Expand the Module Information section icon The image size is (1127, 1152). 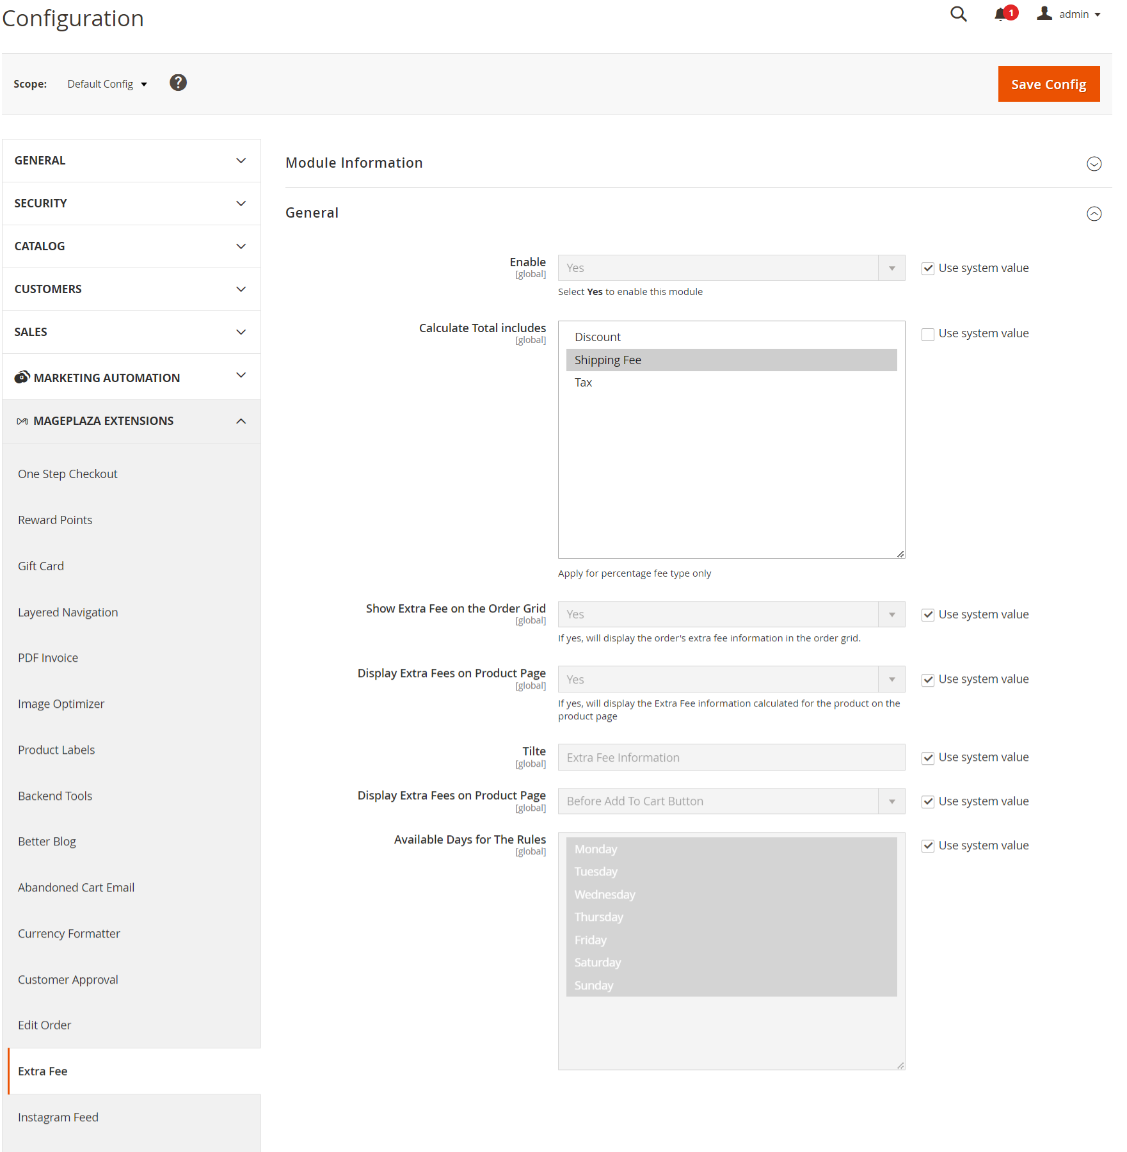coord(1094,164)
